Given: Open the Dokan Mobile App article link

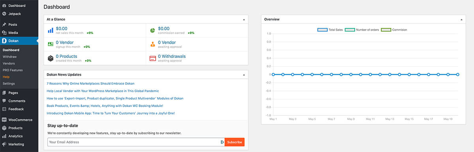Looking at the screenshot, I should coord(111,113).
